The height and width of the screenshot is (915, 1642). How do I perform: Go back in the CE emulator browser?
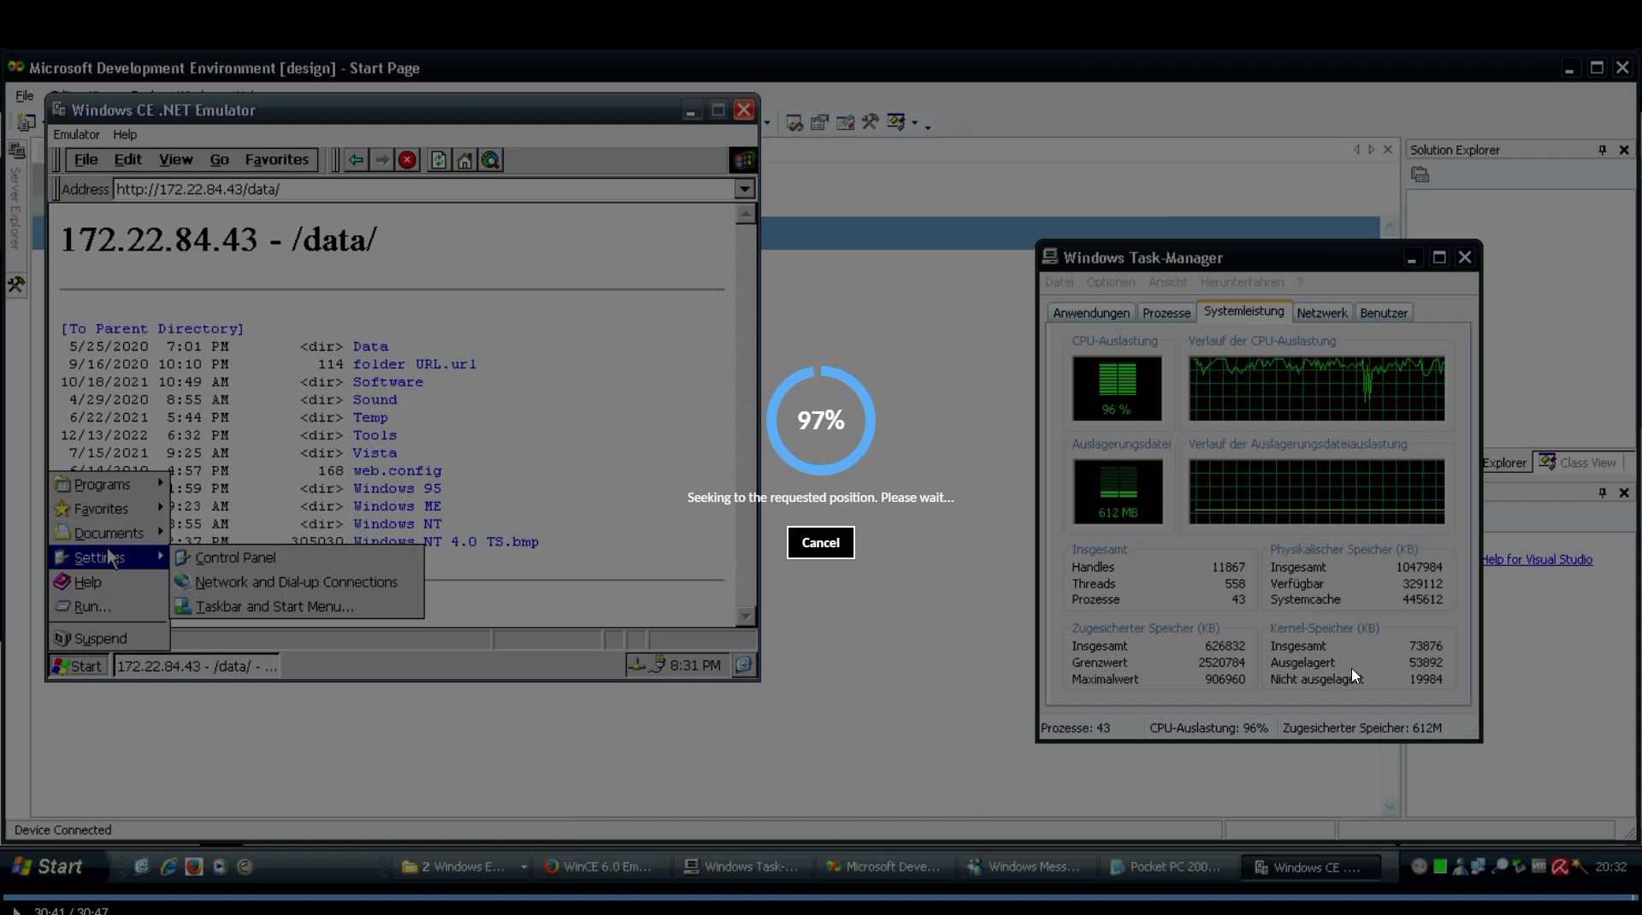point(356,160)
